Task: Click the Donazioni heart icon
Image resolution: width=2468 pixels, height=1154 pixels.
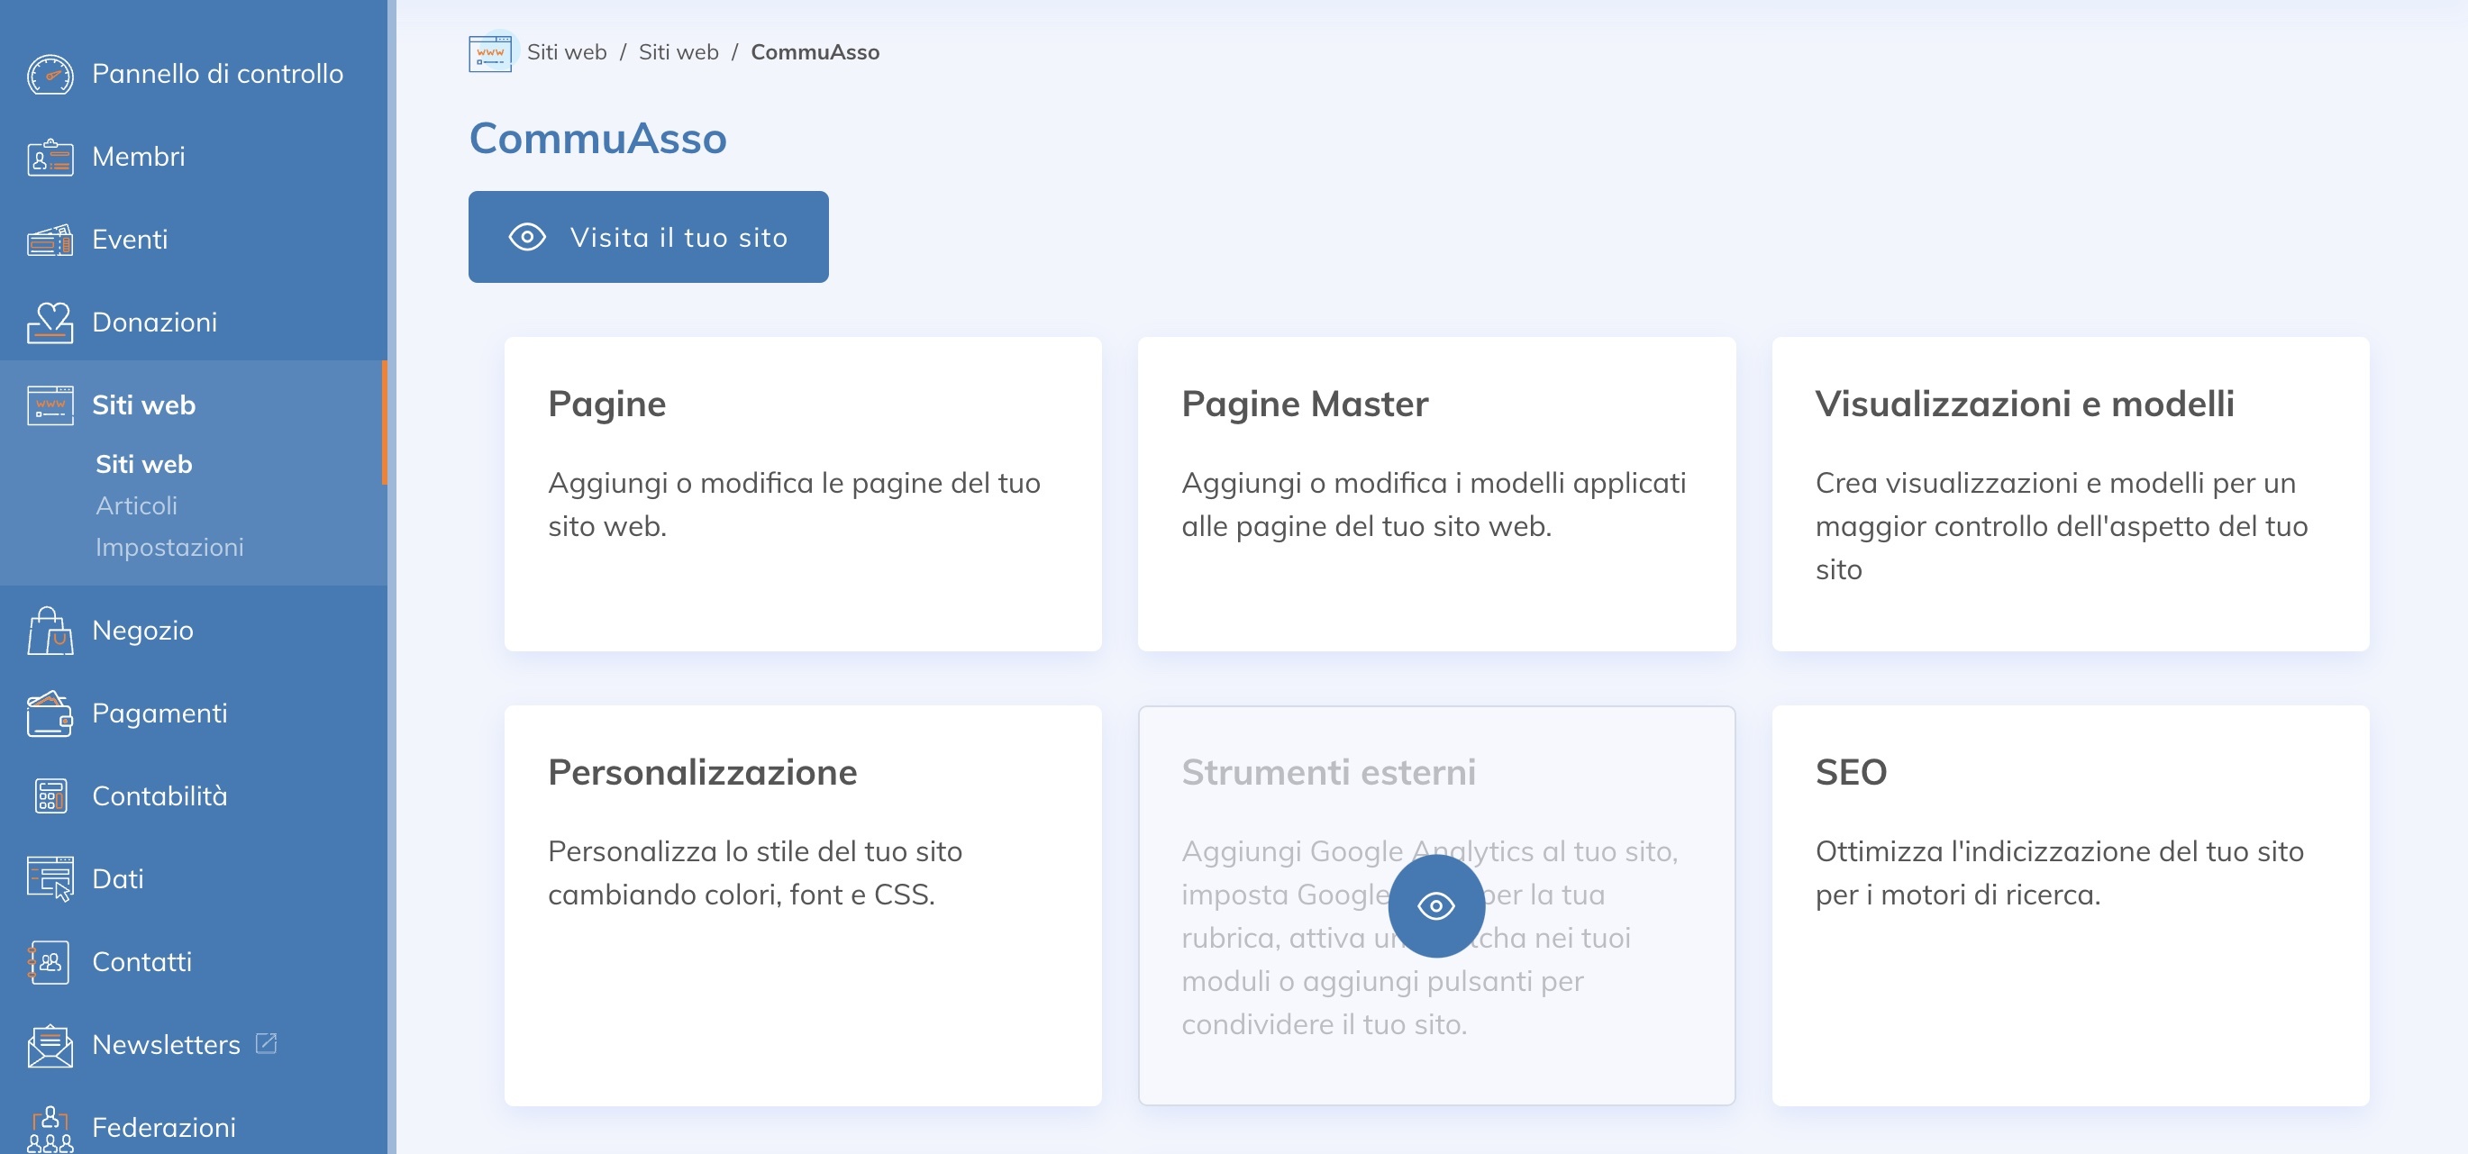Action: click(x=50, y=323)
